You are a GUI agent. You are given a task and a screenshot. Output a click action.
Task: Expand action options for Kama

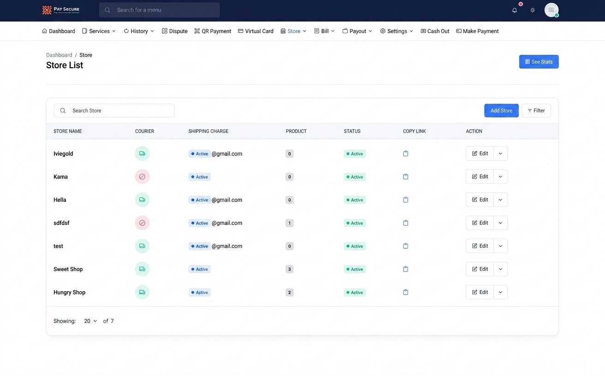[500, 176]
